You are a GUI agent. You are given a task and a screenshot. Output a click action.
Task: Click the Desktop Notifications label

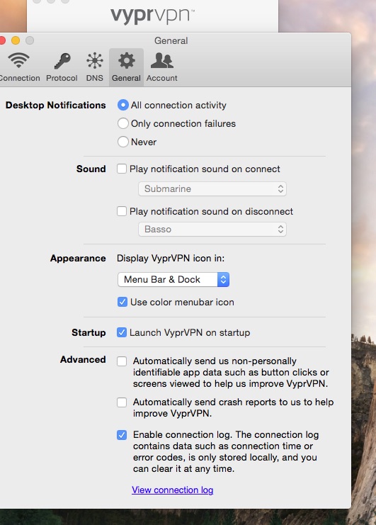tap(55, 105)
